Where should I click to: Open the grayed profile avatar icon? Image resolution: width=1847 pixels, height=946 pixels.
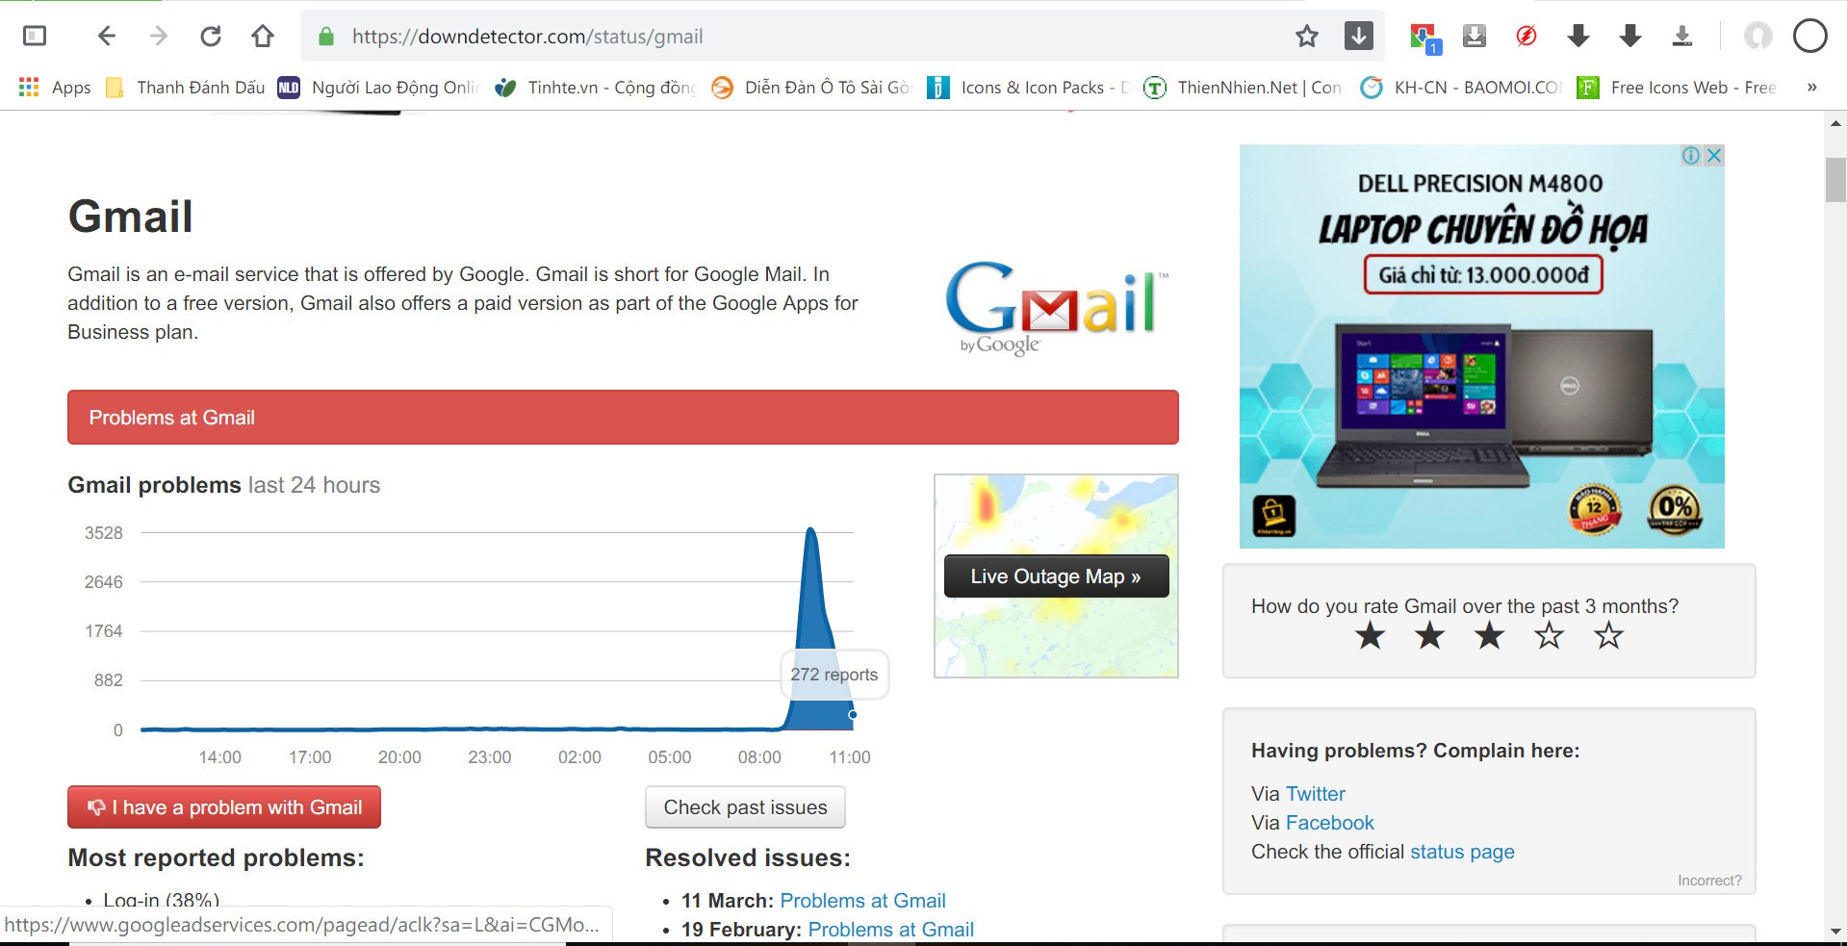[x=1758, y=37]
